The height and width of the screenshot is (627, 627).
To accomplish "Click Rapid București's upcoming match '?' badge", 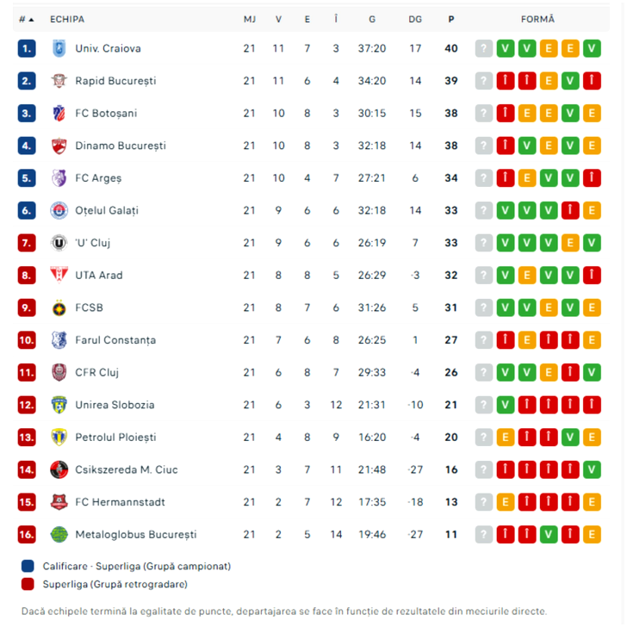I will 484,81.
